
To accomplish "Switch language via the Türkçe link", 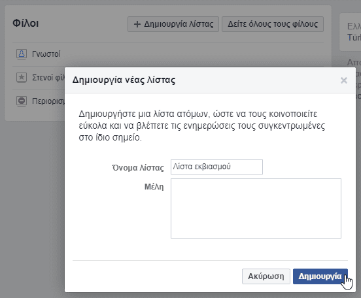I will [x=354, y=37].
